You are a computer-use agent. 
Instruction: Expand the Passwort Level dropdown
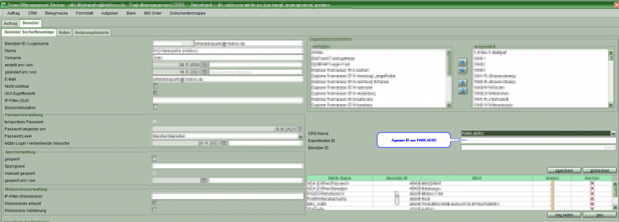(300, 136)
